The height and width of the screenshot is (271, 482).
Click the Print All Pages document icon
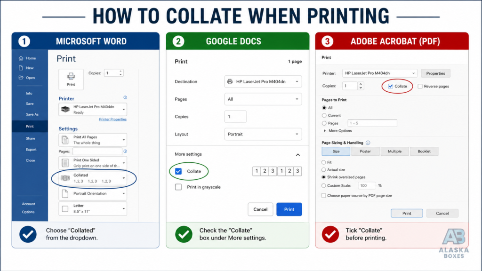click(x=65, y=140)
